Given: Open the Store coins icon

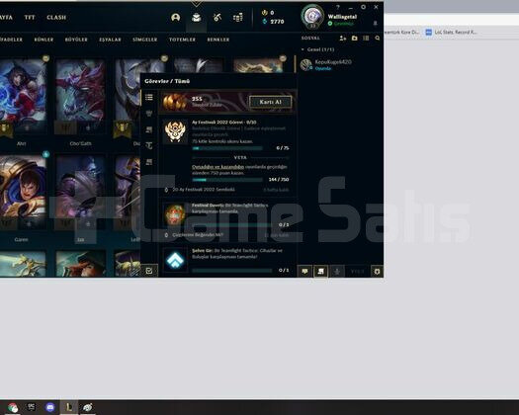Looking at the screenshot, I should (237, 17).
